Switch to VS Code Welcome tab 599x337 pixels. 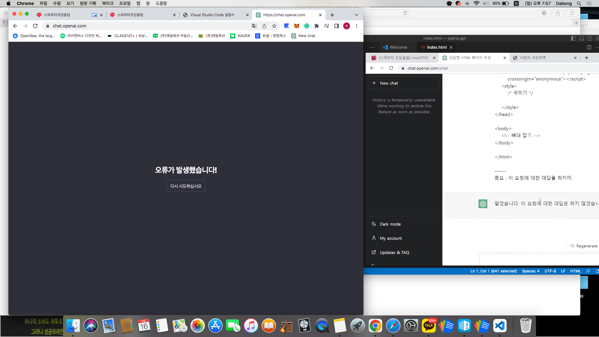point(395,47)
